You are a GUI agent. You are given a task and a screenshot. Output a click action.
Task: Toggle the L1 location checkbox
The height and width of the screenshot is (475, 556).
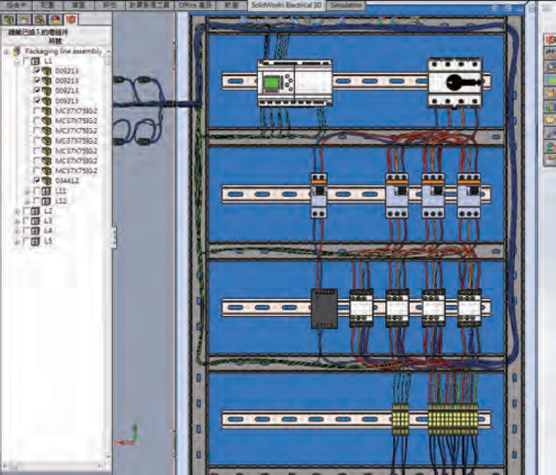click(x=26, y=61)
